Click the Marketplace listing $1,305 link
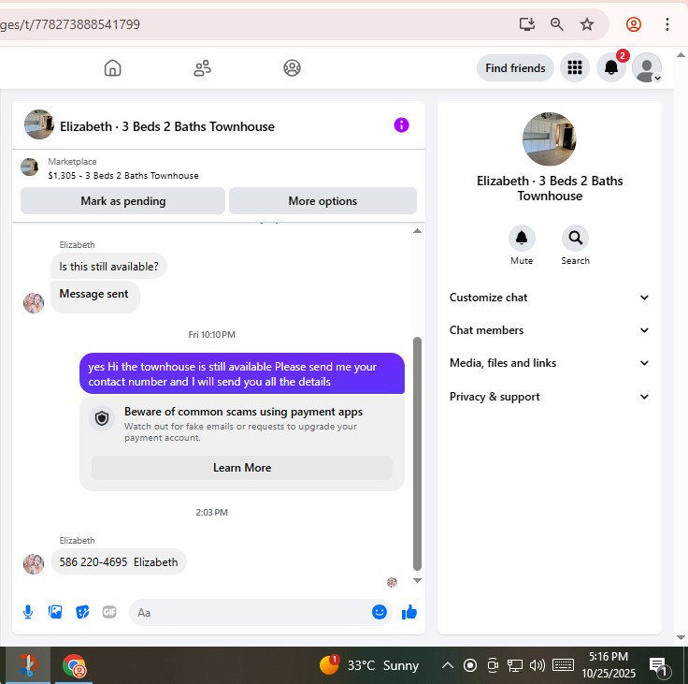This screenshot has width=688, height=684. point(122,175)
